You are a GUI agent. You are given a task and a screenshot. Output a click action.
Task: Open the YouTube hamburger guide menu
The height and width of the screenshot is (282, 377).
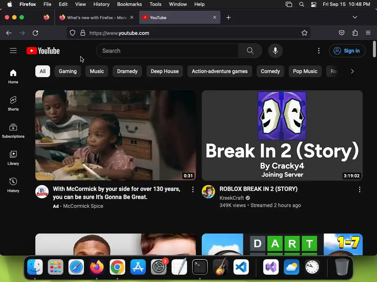[13, 51]
